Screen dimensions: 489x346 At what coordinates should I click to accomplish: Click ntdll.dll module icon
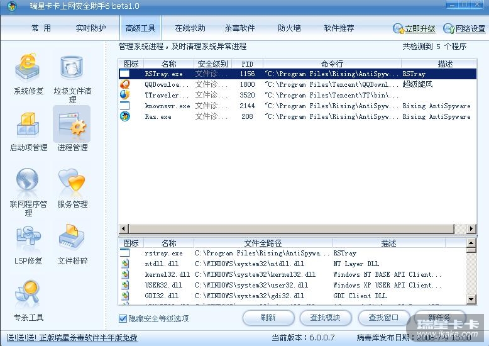[x=124, y=264]
